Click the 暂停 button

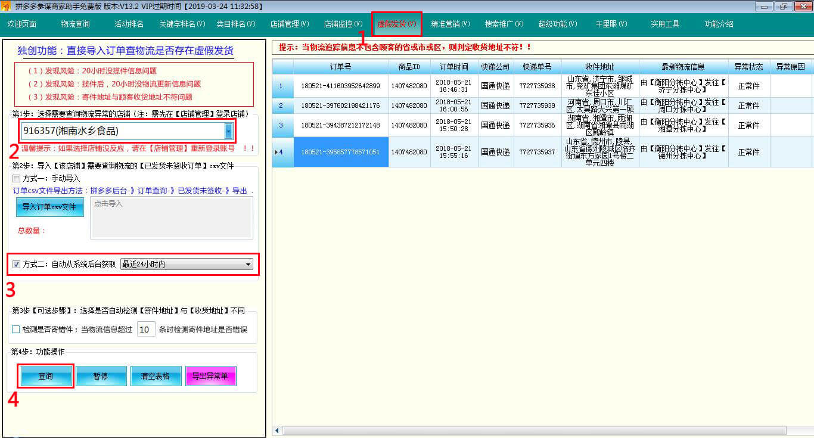coord(101,376)
